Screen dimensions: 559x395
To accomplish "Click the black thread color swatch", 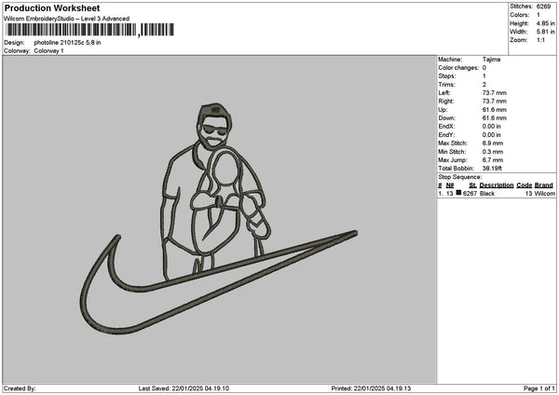I will 458,193.
